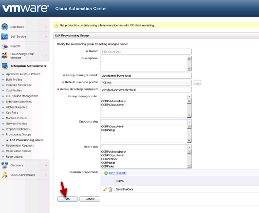
Task: Click the vCAC Administrator key icon
Action: click(5, 175)
